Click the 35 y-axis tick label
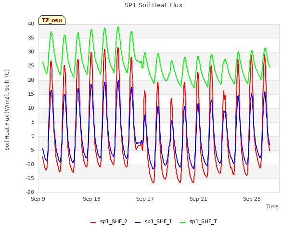 click(x=31, y=38)
